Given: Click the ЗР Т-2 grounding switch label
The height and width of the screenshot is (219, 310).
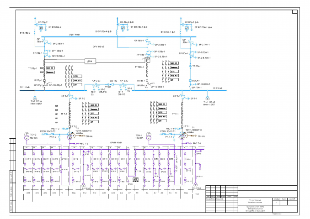Looking at the screenshot, I should point(82,99).
